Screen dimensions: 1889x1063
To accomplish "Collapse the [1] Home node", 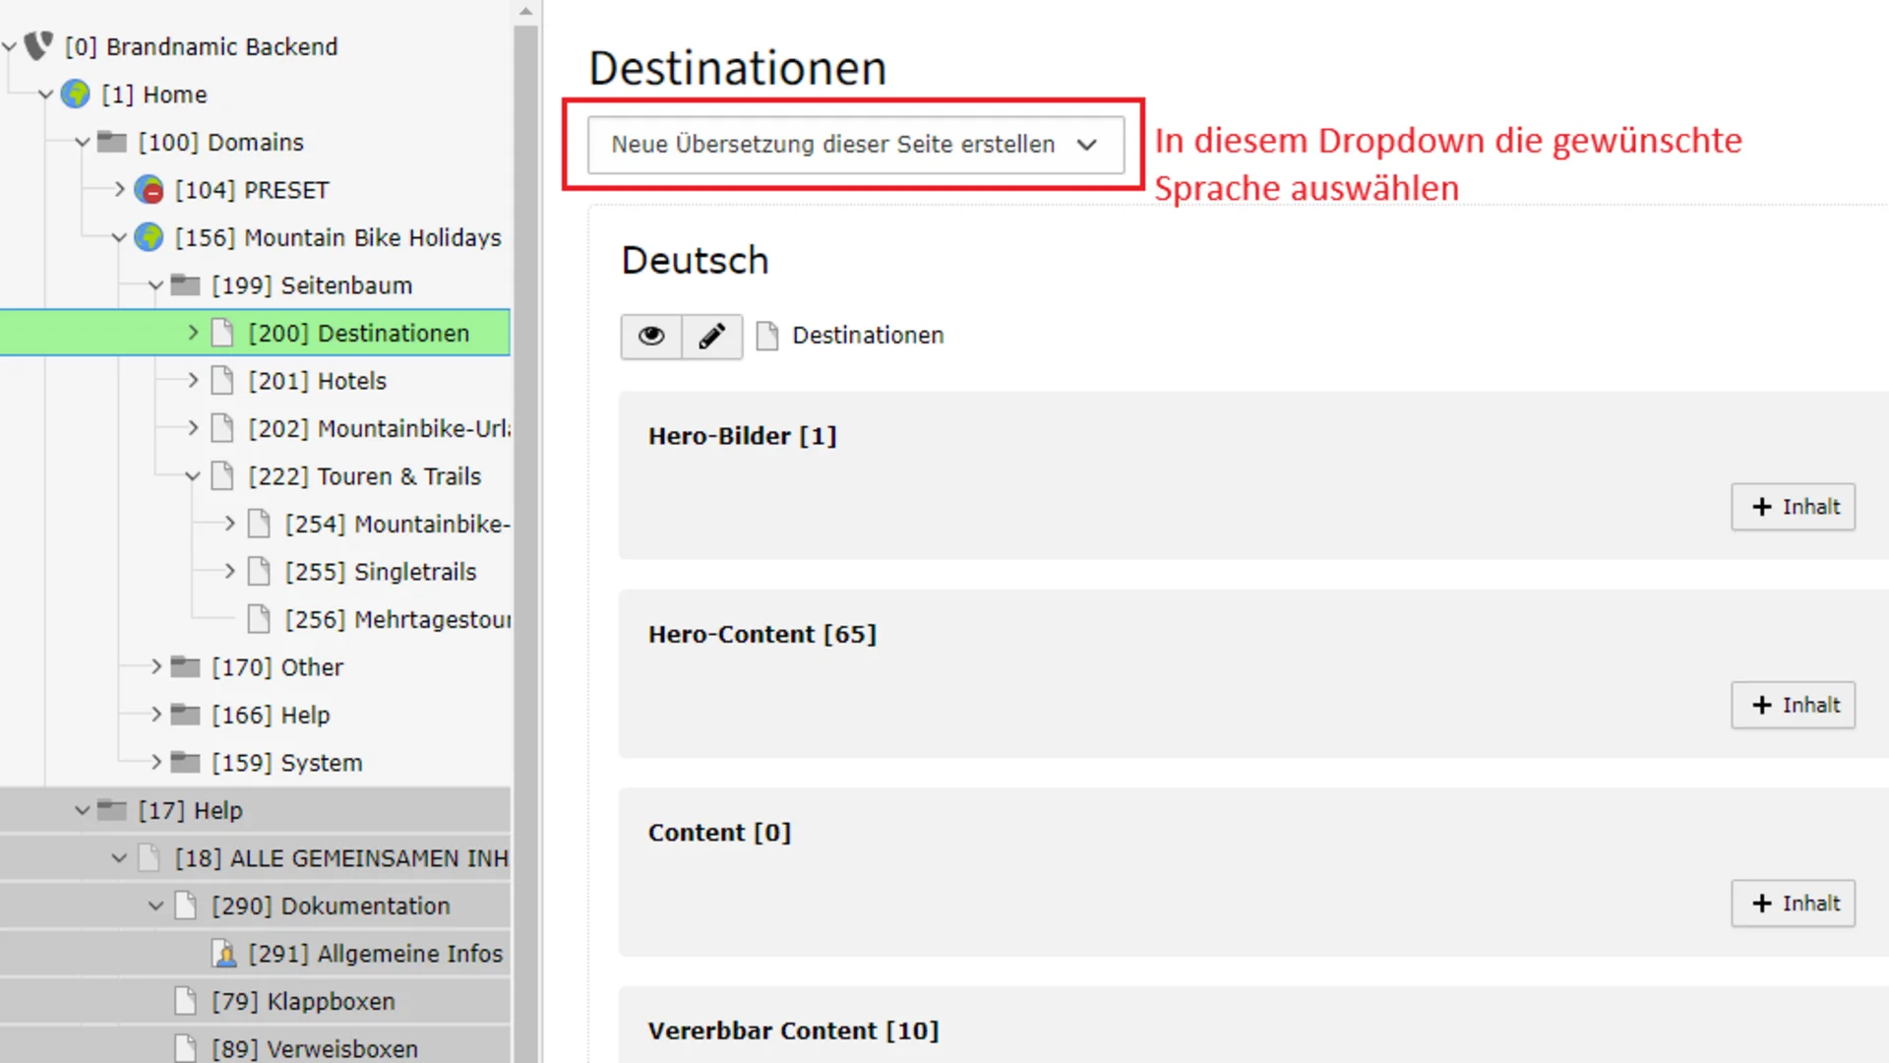I will [x=46, y=94].
